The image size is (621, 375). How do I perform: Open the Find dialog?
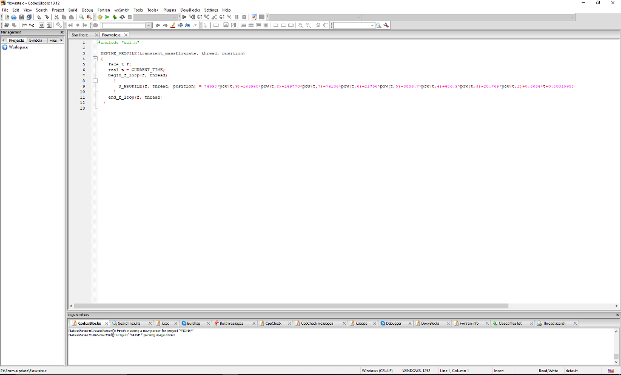tap(81, 17)
